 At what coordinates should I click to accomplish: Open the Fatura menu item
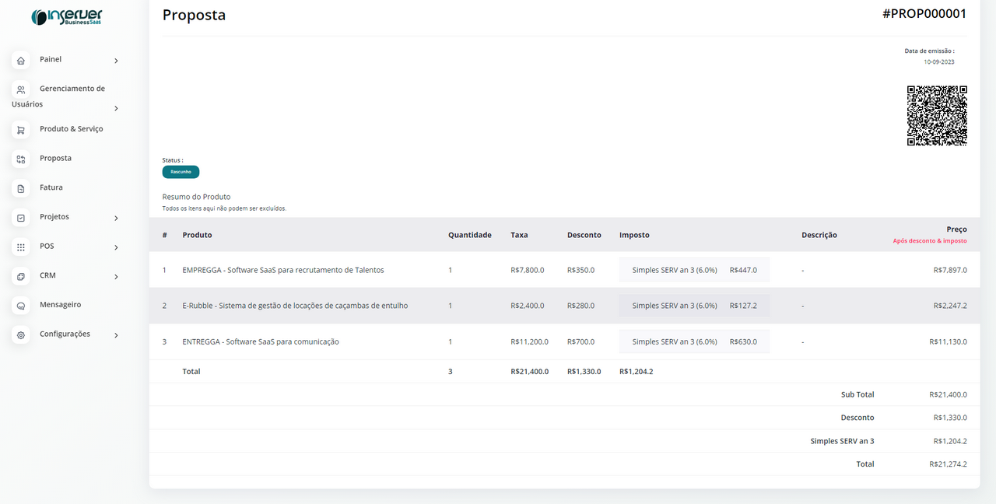51,187
